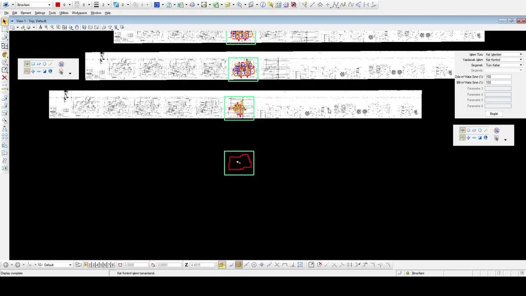Image resolution: width=526 pixels, height=296 pixels.
Task: Open the Seçenek dropdown (Tüm Katlar)
Action: coord(504,65)
